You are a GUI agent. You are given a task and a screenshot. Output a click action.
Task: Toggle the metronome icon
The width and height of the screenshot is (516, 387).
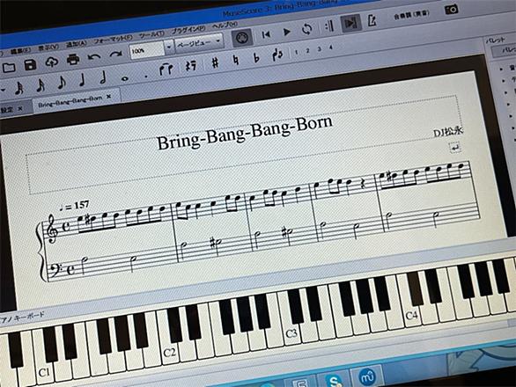(372, 21)
